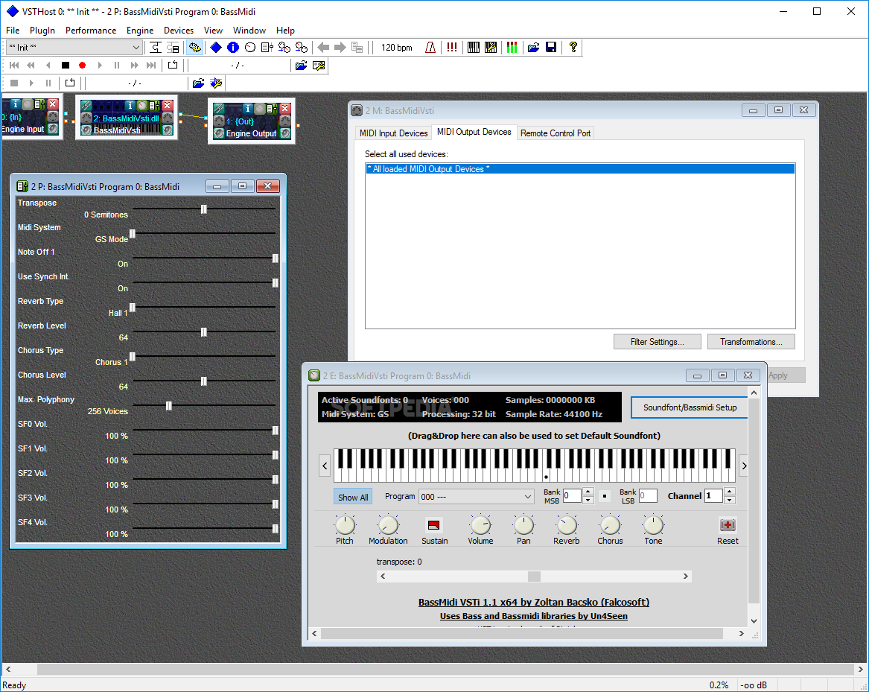
Task: Click Uses Bass and Bassmidi libraries link
Action: click(534, 616)
